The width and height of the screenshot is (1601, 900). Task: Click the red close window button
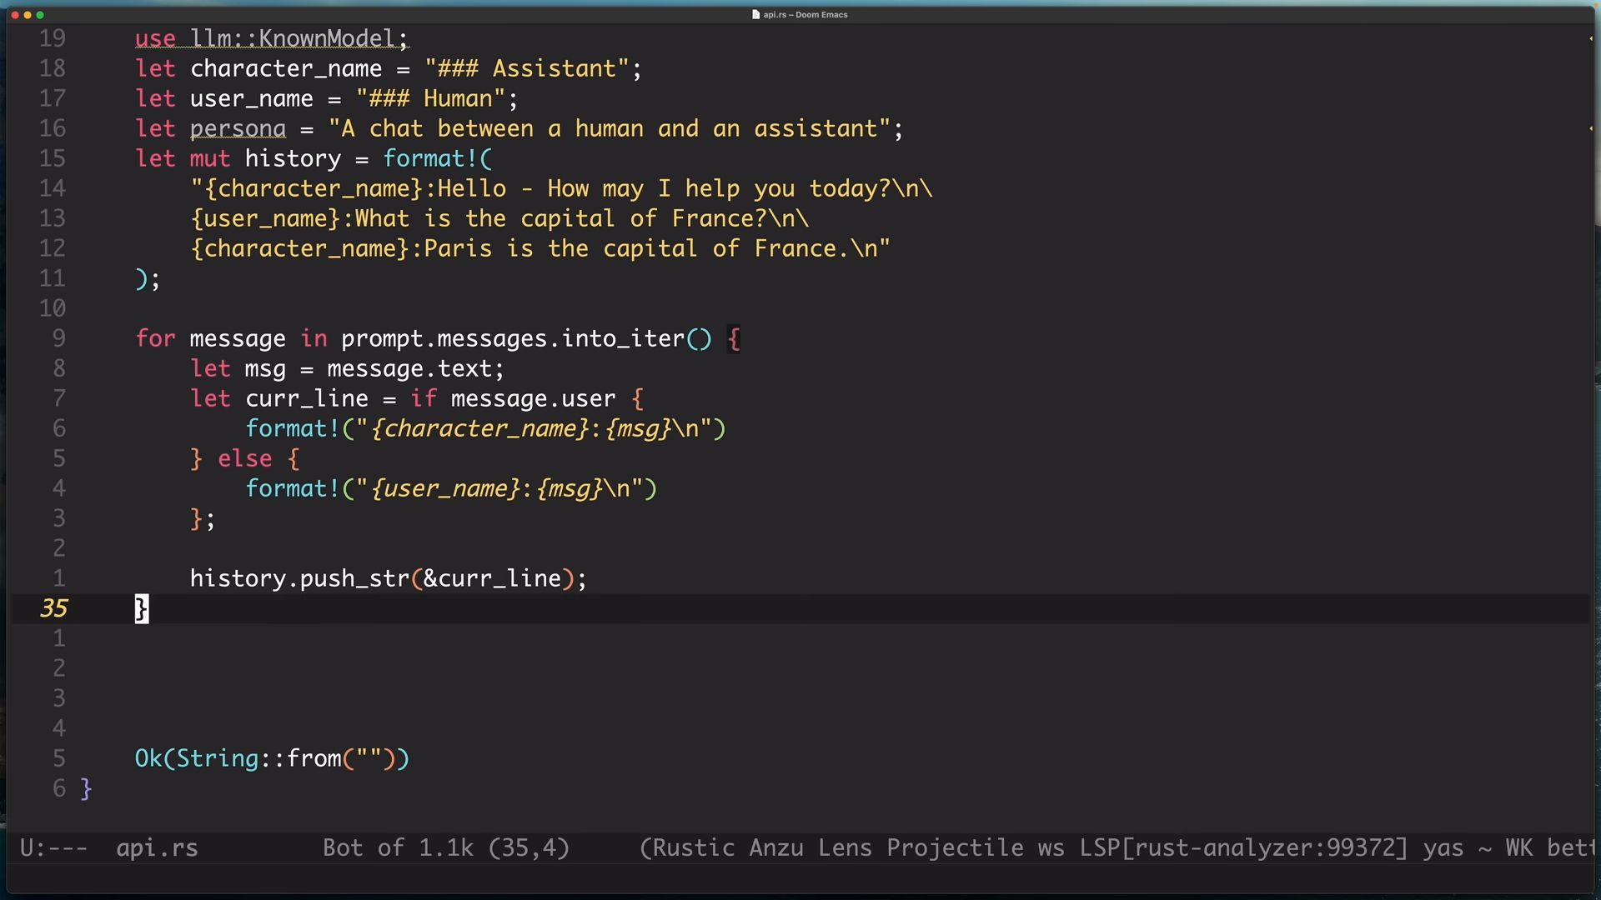14,15
